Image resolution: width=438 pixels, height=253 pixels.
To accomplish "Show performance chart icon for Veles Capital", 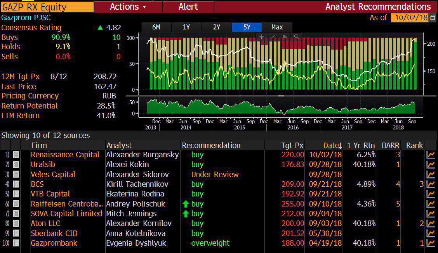I will (431, 174).
